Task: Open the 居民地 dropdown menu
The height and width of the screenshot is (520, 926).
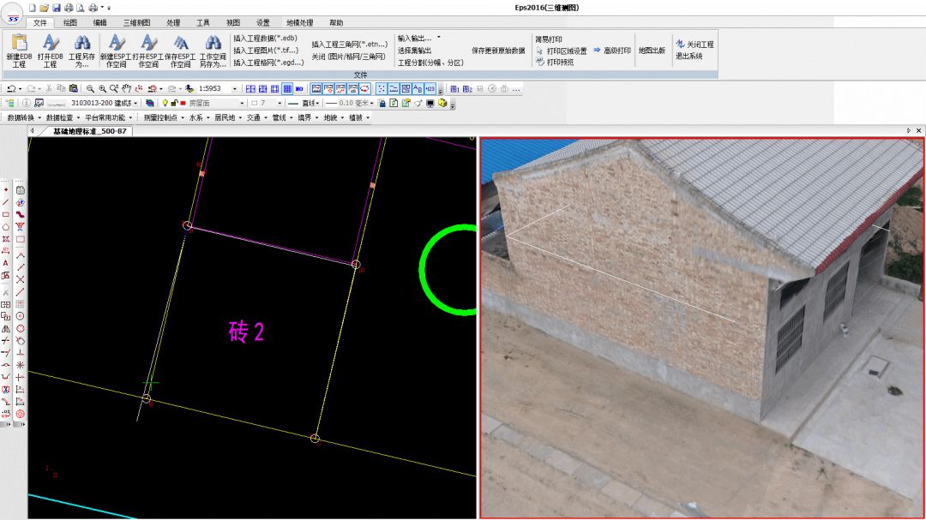Action: (227, 117)
